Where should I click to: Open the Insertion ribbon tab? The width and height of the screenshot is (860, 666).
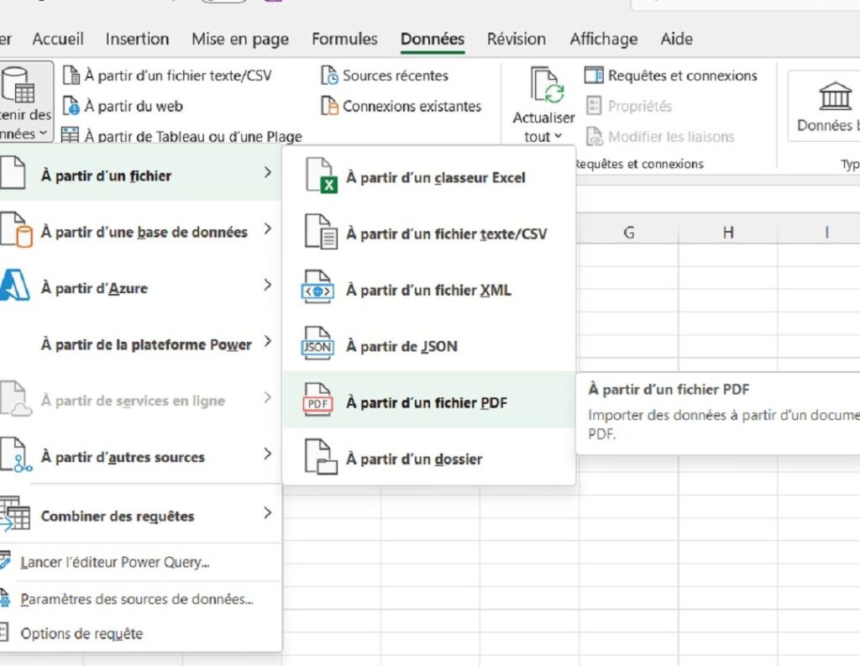tap(137, 39)
